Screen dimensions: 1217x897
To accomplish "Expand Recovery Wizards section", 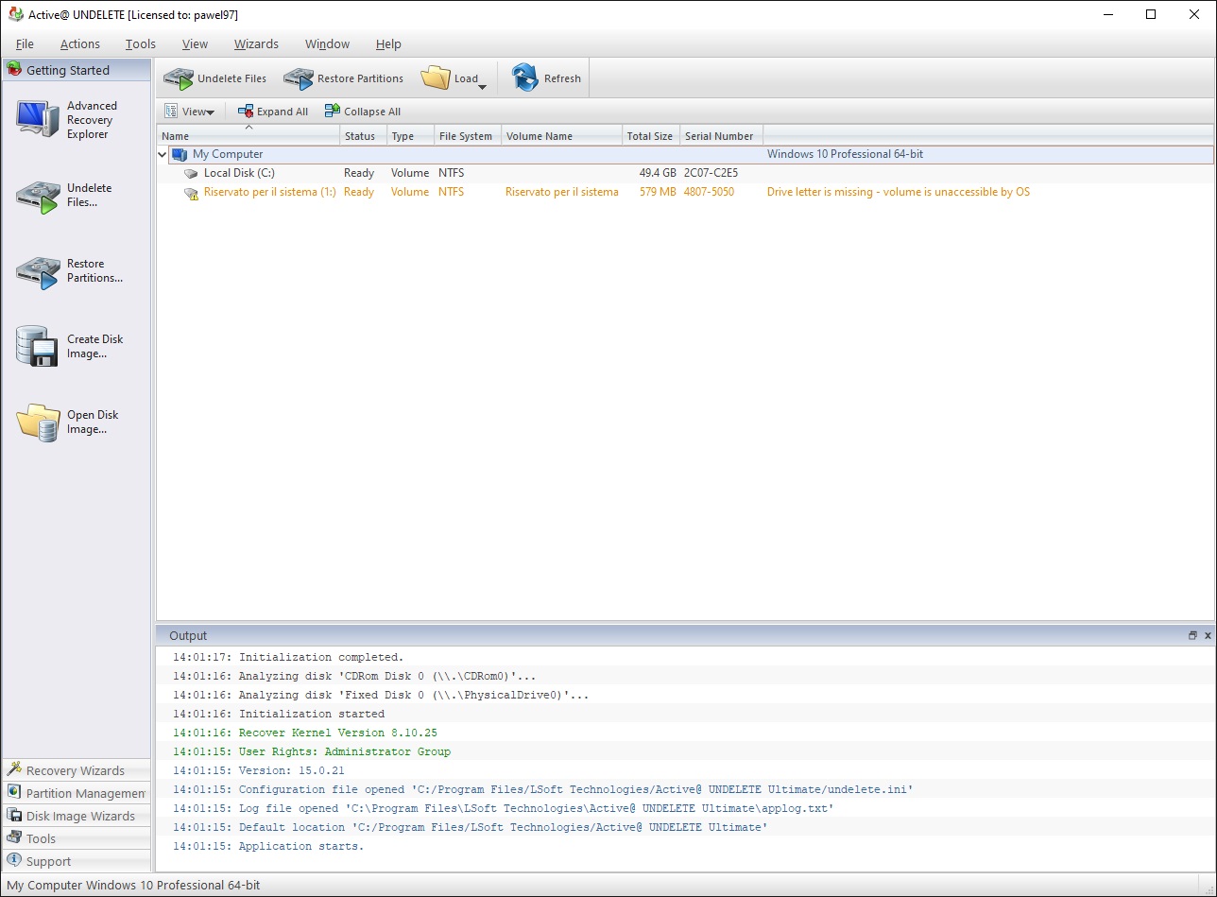I will (x=76, y=770).
